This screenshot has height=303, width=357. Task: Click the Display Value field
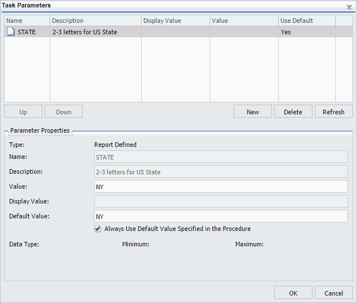(x=220, y=201)
